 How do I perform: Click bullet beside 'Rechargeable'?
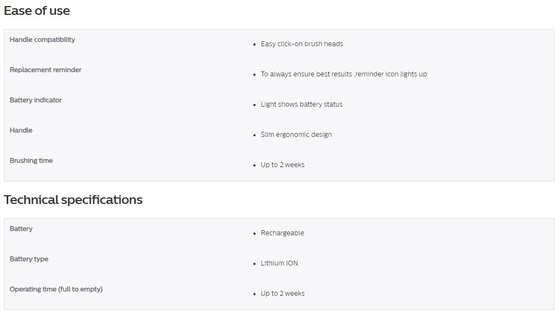tap(254, 234)
